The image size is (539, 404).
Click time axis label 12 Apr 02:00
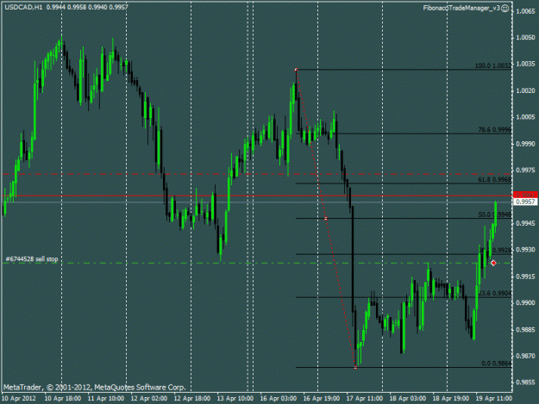[x=149, y=399]
